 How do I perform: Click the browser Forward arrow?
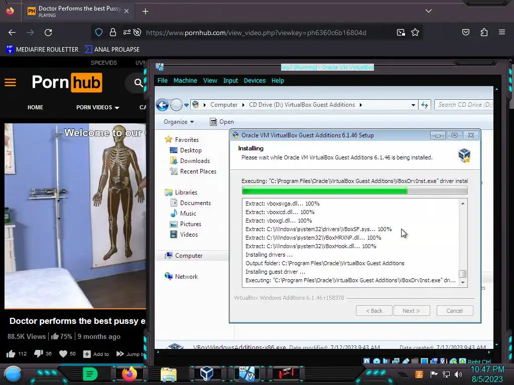30,33
